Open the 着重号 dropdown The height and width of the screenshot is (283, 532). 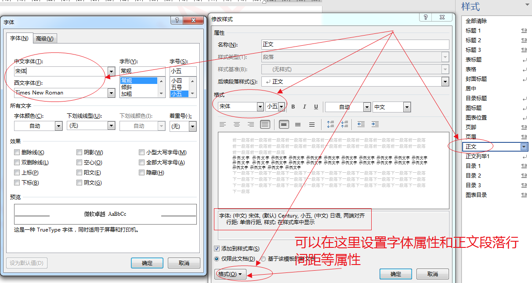192,126
